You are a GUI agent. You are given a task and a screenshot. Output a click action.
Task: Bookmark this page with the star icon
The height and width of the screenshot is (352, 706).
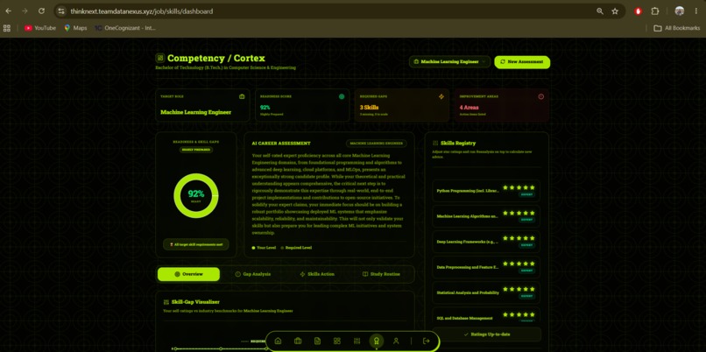point(615,11)
